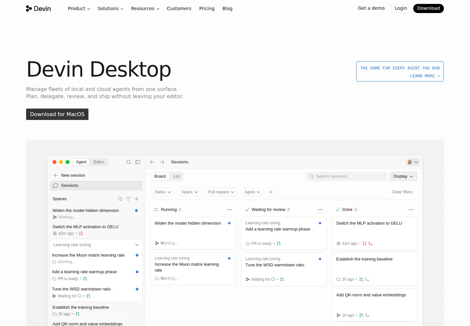Go back with the left arrow icon
This screenshot has height=326, width=470.
pos(152,162)
